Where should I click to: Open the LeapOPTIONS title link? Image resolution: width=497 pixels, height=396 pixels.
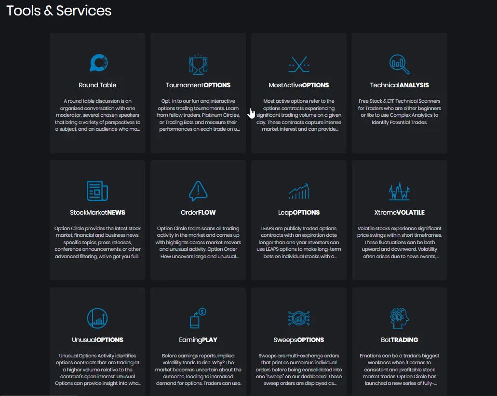(299, 212)
